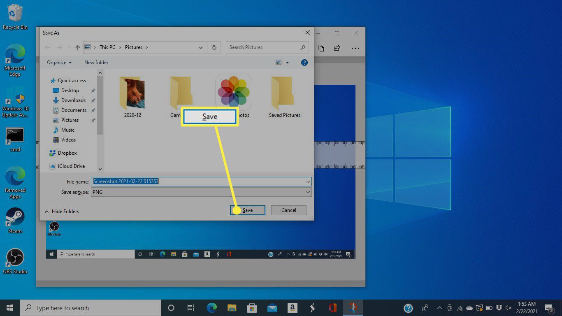The width and height of the screenshot is (562, 316).
Task: Click the Share icon in Snip & Sketch
Action: click(x=337, y=48)
